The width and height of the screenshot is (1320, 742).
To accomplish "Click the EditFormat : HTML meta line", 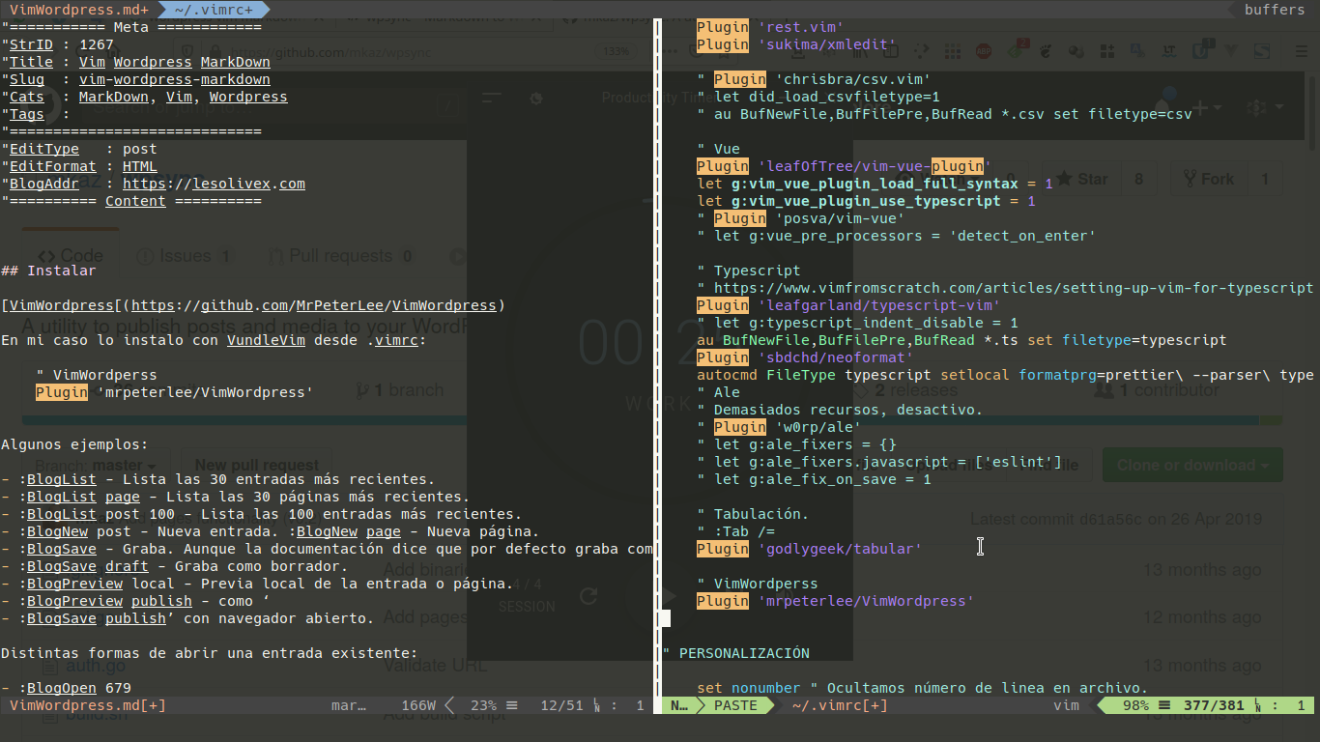I will 79,166.
